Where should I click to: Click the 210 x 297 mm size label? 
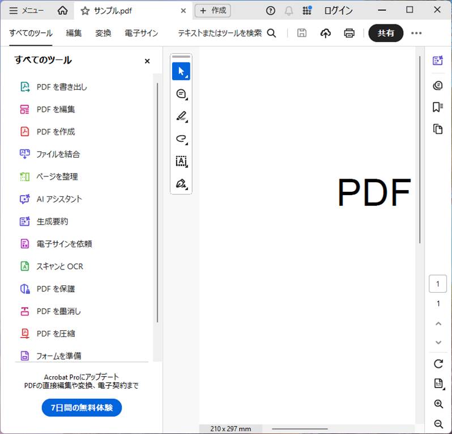tap(231, 429)
